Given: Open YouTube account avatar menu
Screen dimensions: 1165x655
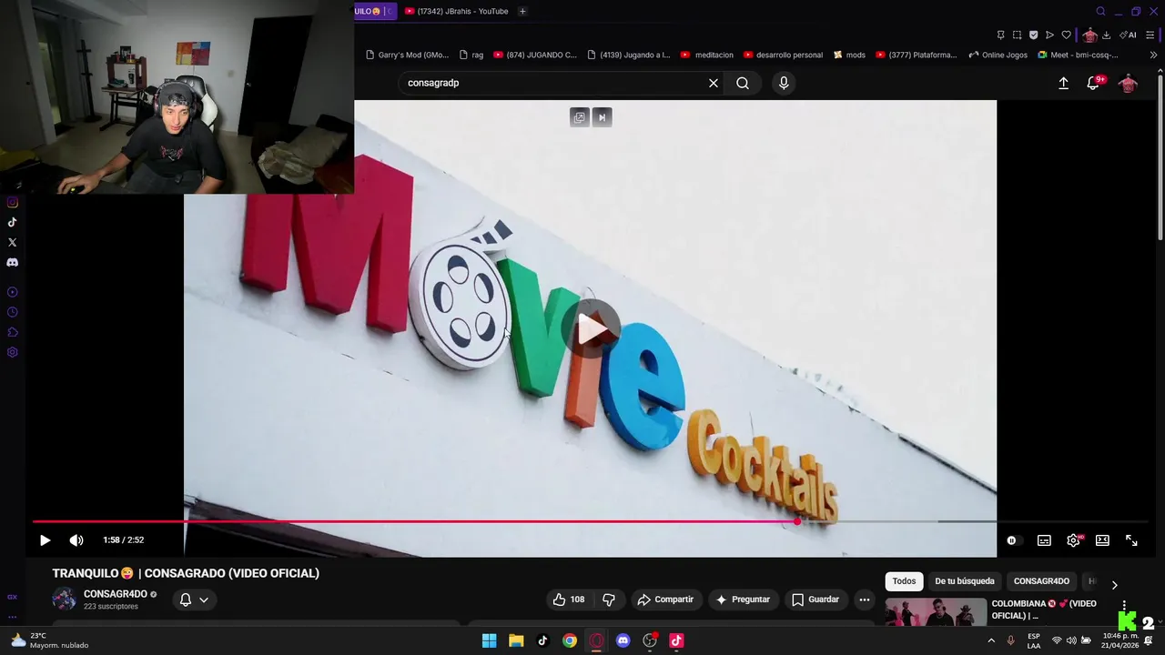Looking at the screenshot, I should (x=1128, y=83).
